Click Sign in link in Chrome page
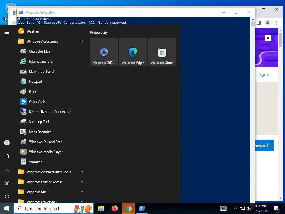This screenshot has height=214, width=285. (x=264, y=74)
